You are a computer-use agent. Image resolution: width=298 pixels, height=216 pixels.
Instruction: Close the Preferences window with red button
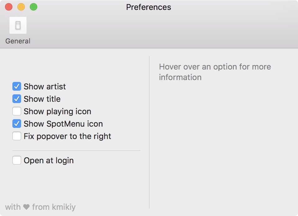9,7
